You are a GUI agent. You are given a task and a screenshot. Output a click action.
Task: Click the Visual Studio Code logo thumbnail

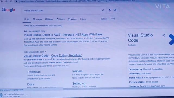pyautogui.click(x=171, y=39)
